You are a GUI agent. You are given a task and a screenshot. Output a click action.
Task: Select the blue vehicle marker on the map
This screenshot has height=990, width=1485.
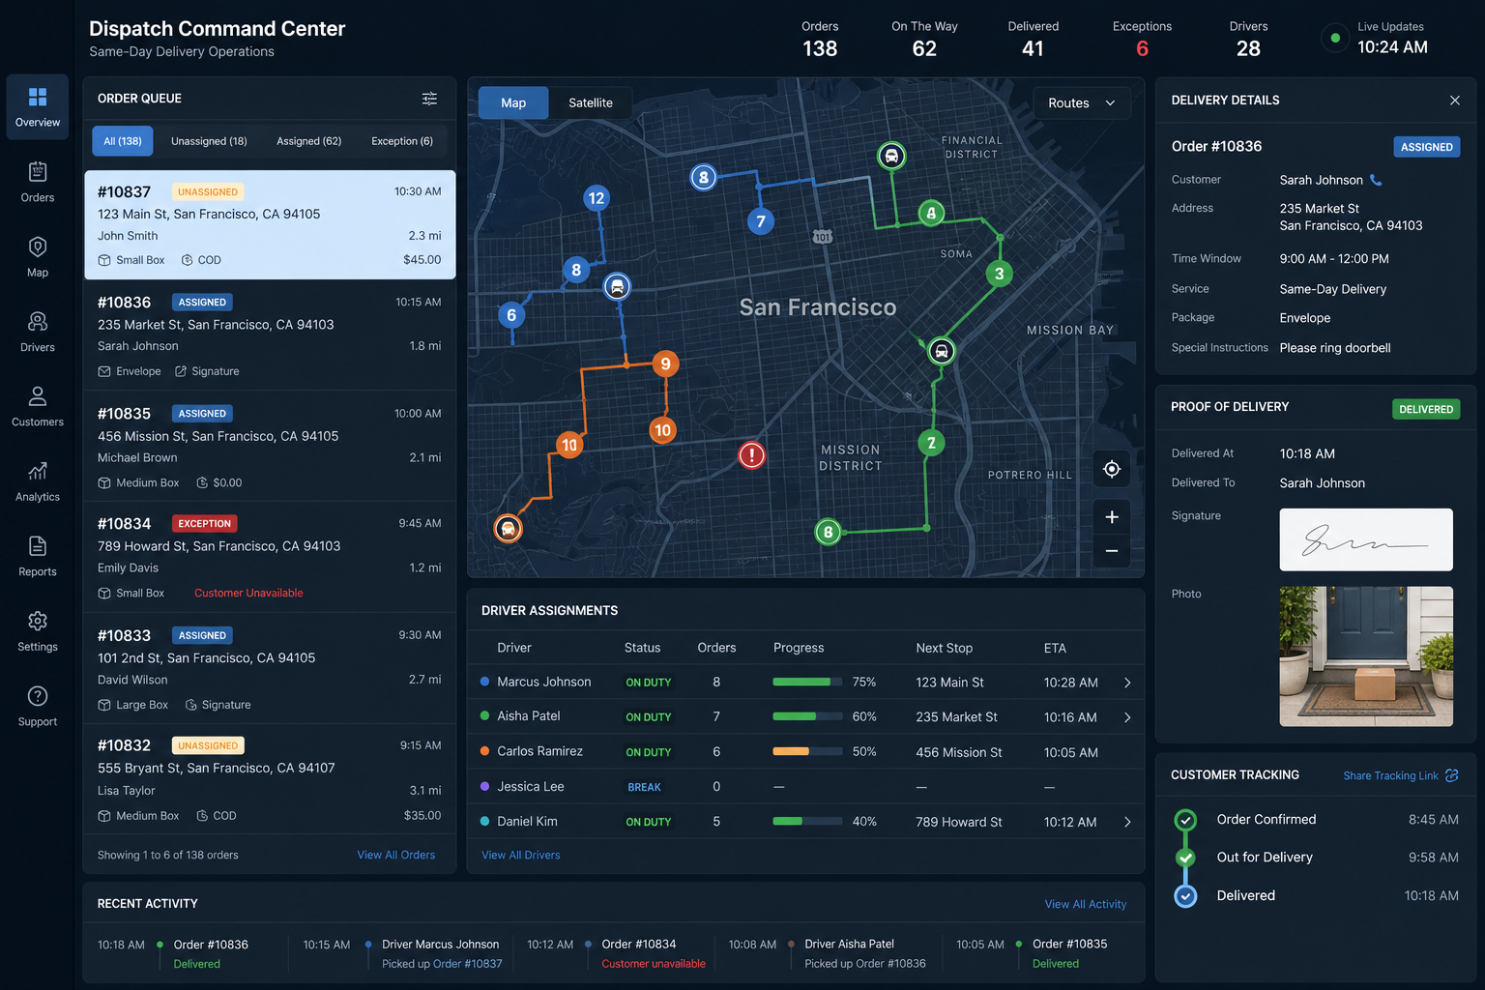coord(617,287)
